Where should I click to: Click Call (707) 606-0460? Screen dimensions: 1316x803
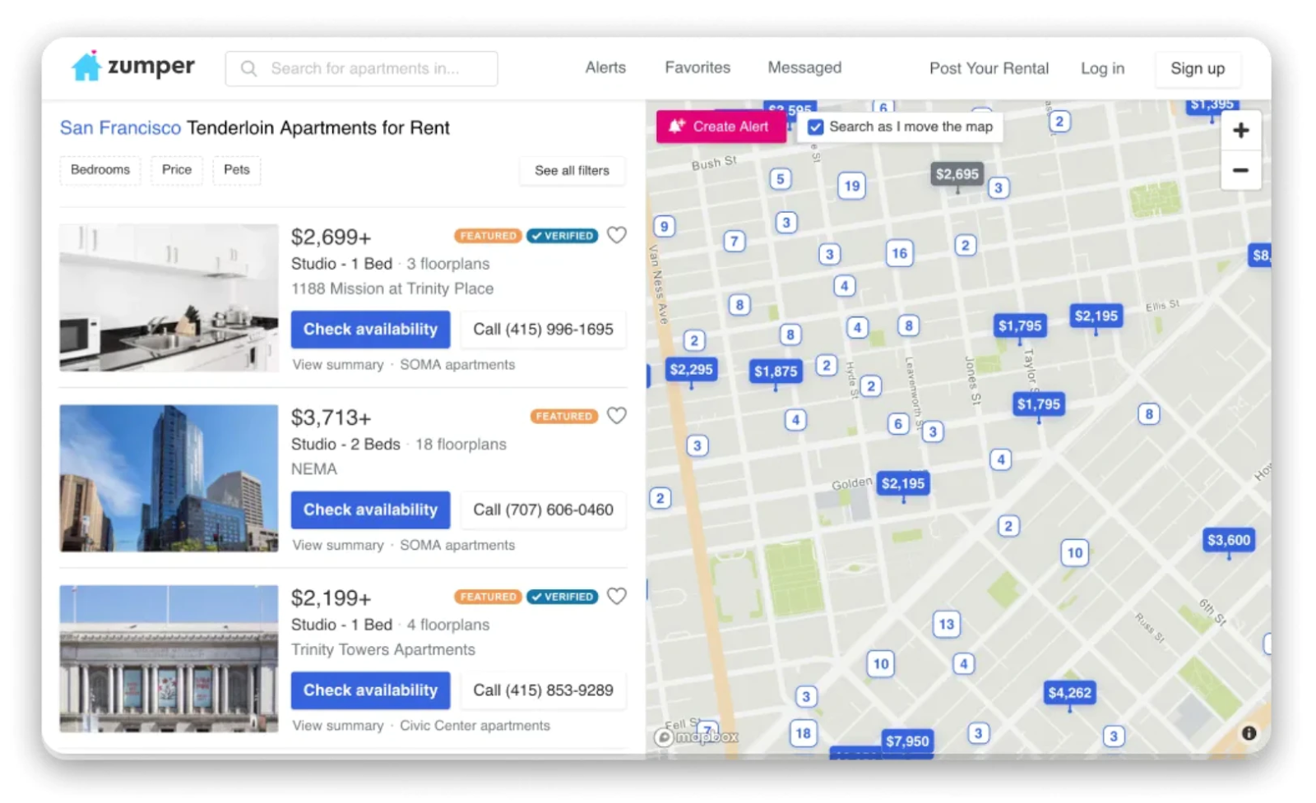pos(543,510)
